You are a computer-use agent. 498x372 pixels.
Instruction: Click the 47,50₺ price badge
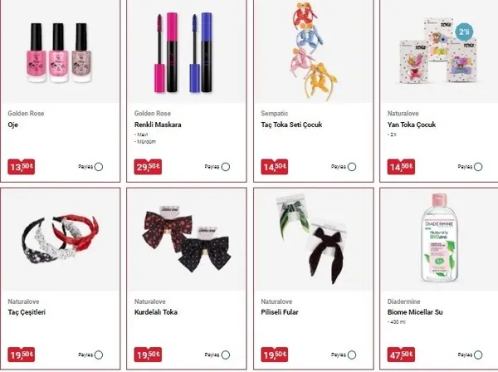coord(401,355)
